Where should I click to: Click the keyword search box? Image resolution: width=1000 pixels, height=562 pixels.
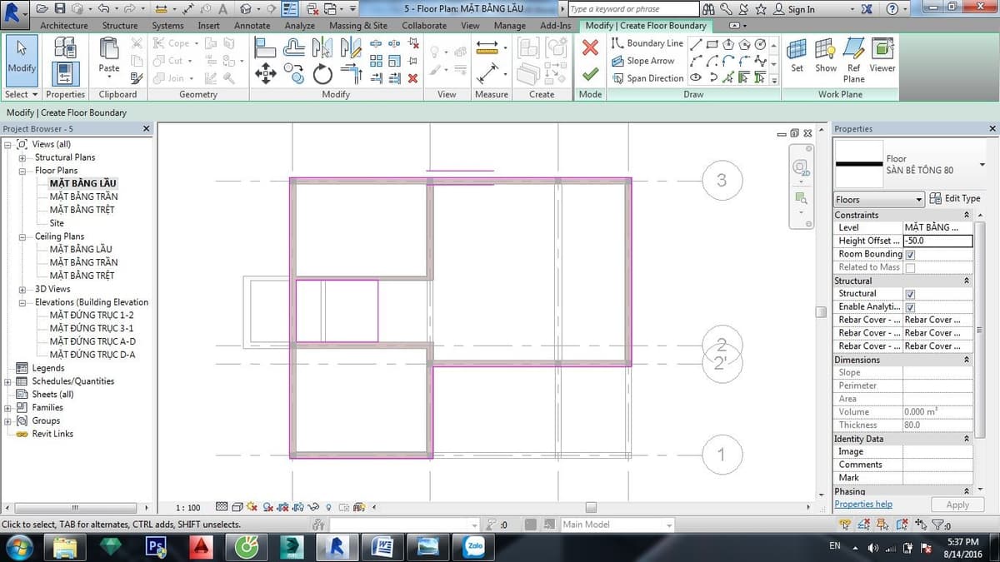pos(632,9)
